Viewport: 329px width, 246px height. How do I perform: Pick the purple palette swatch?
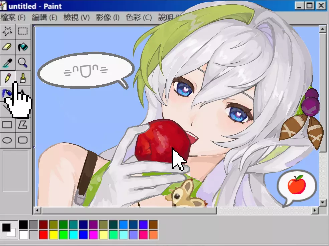94,225
